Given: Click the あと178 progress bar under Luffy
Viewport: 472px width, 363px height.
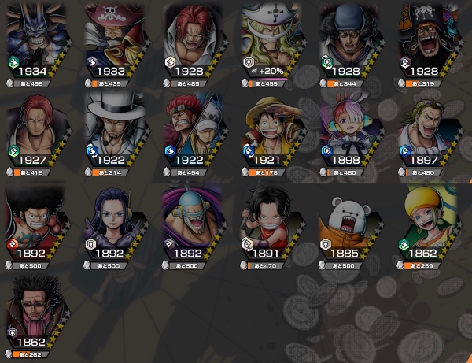Looking at the screenshot, I should 267,172.
